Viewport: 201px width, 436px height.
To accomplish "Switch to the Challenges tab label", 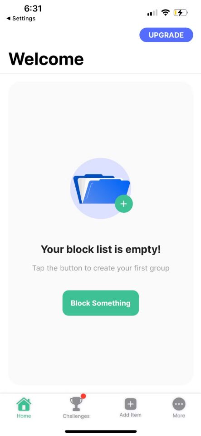I will [76, 416].
